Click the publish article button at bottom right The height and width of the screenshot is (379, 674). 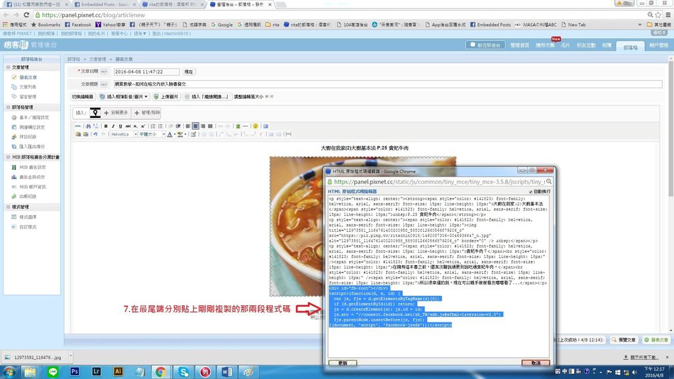tap(656, 340)
